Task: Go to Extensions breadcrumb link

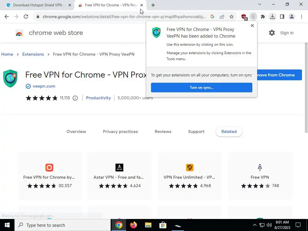Action: (x=33, y=54)
